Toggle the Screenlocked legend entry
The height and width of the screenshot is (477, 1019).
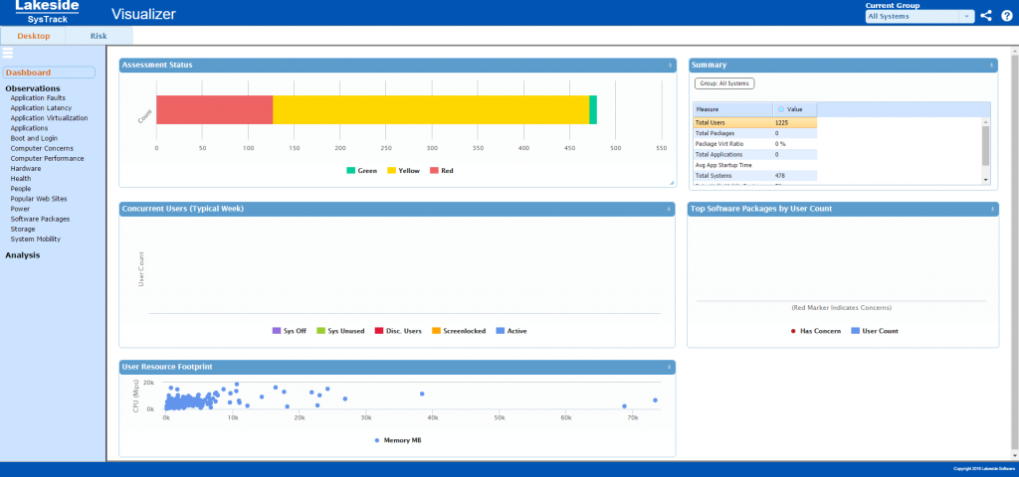pos(459,330)
